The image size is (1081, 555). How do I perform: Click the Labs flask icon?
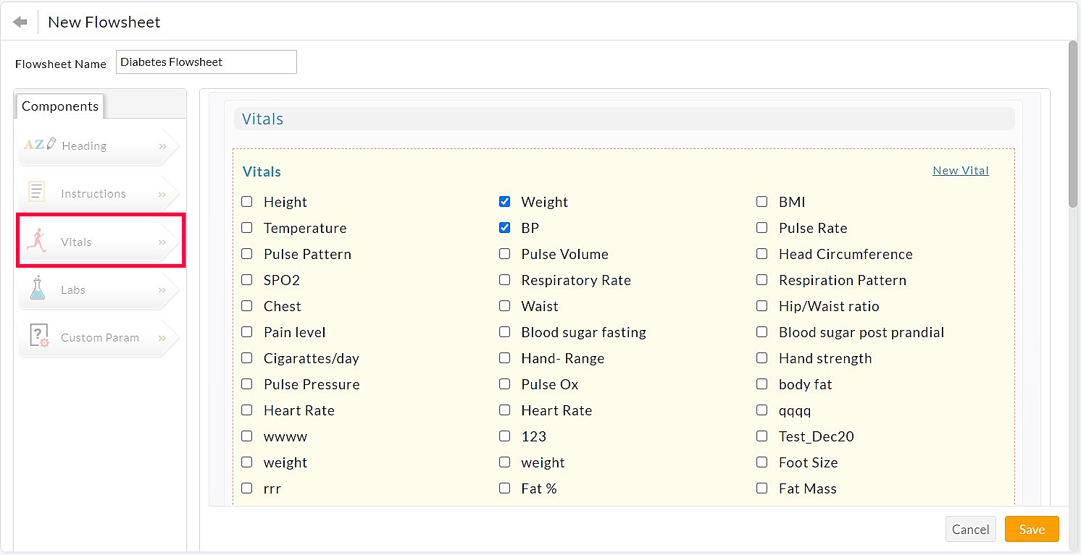point(37,289)
